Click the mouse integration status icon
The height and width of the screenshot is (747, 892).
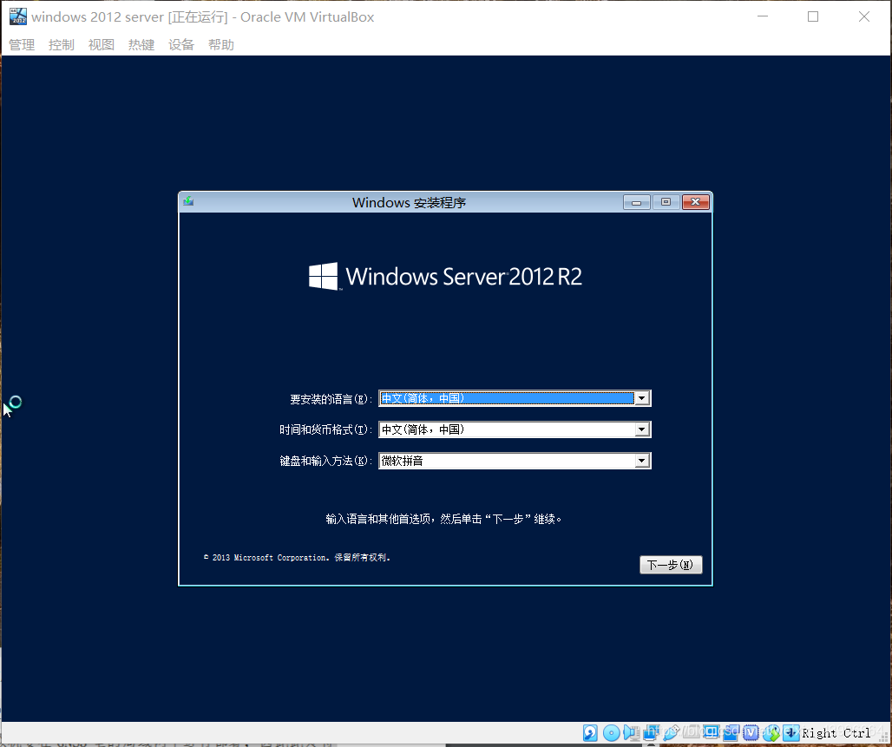coord(771,733)
